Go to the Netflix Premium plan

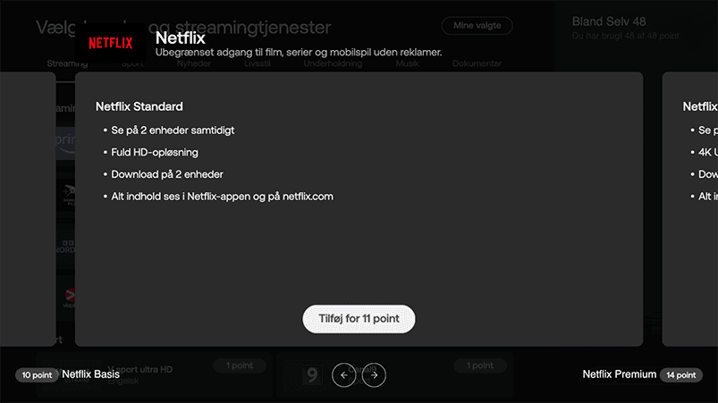pyautogui.click(x=619, y=374)
